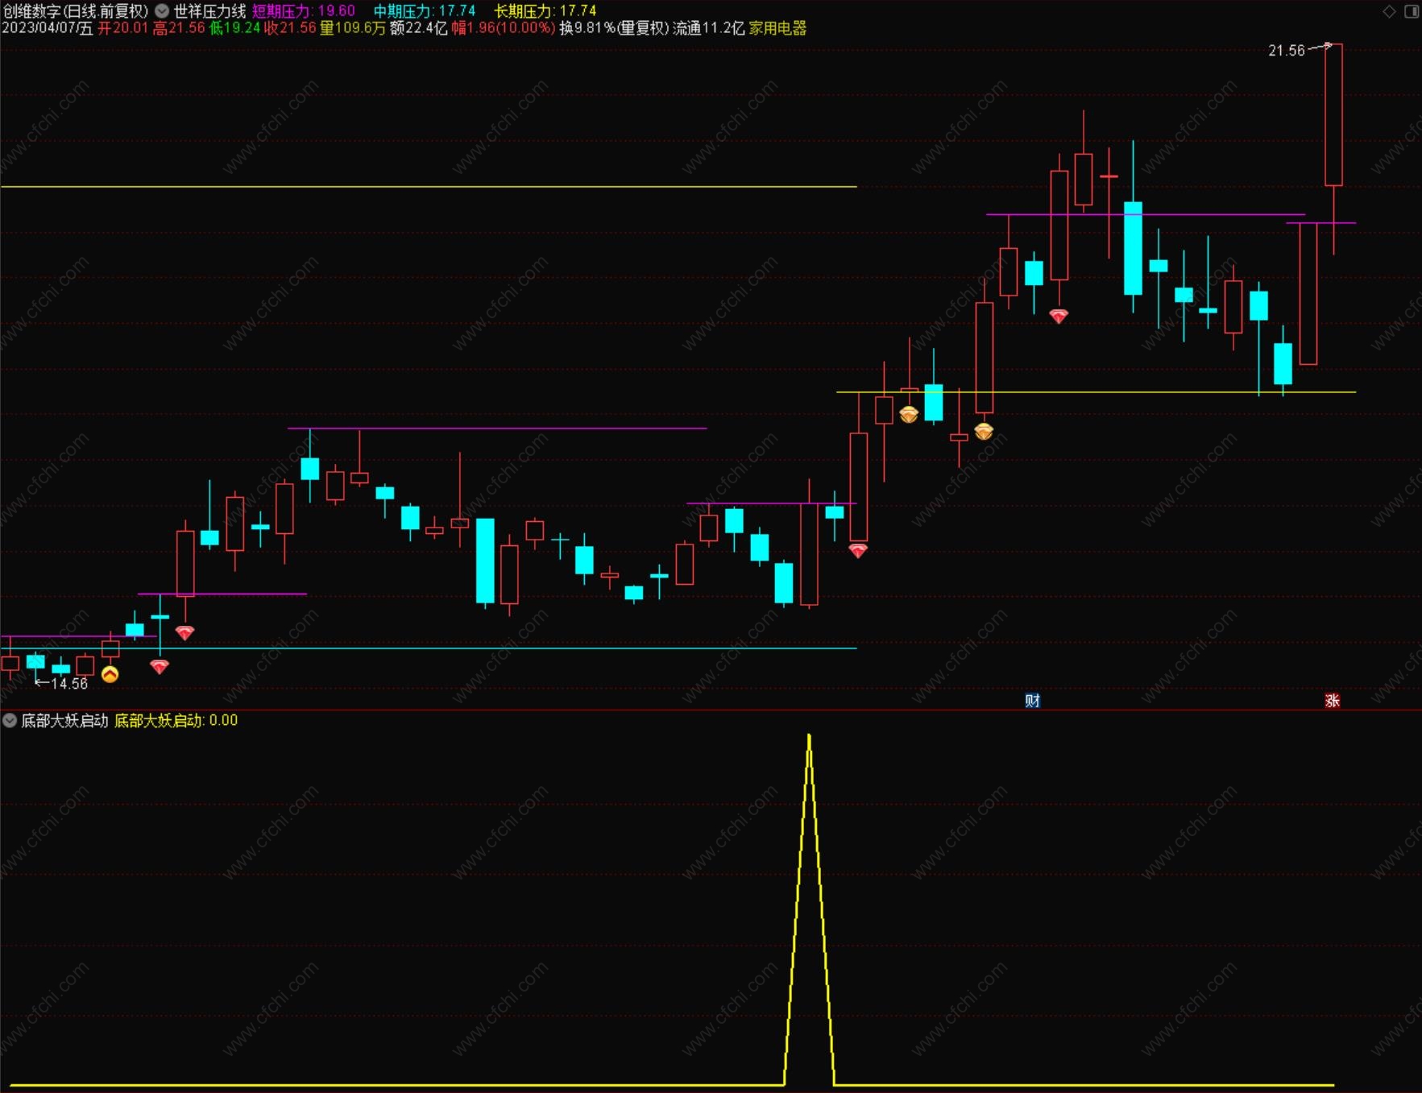1422x1093 pixels.
Task: Click the 21.56 high price label on chart
Action: point(1287,51)
